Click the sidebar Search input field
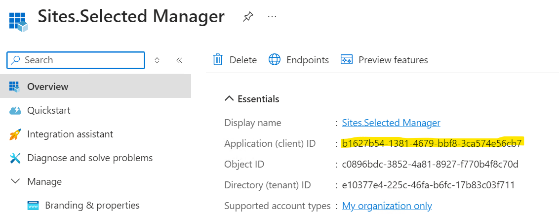The height and width of the screenshot is (215, 559). coord(76,60)
